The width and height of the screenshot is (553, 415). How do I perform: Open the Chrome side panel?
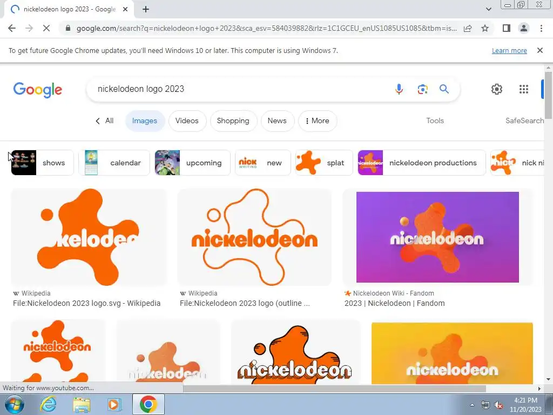coord(507,28)
